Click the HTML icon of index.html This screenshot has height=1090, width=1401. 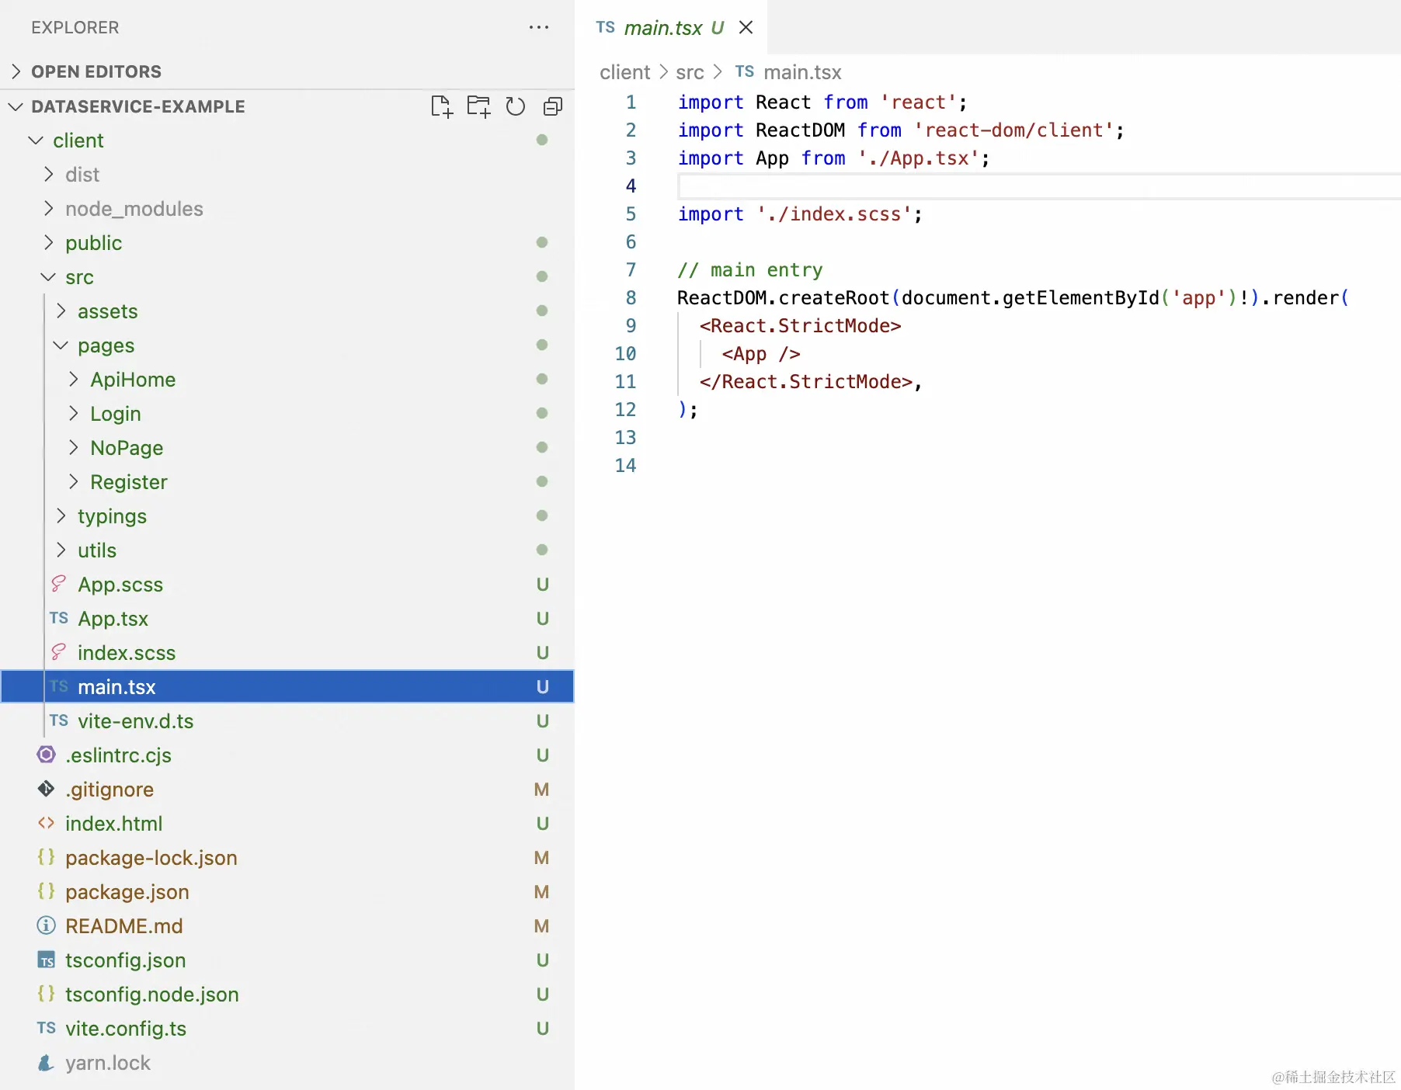(47, 823)
